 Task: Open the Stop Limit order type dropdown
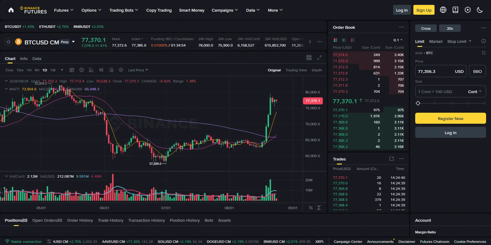[459, 41]
